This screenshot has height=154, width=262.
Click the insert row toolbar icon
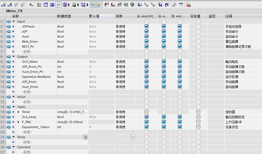(16, 5)
